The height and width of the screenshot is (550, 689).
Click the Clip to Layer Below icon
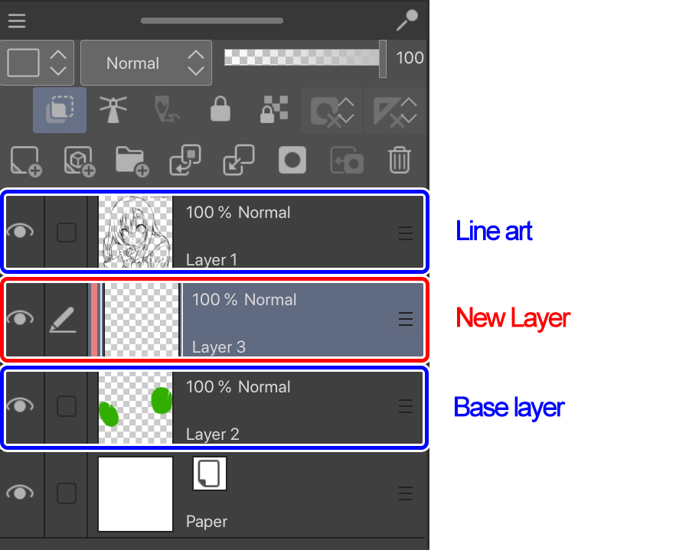(60, 109)
